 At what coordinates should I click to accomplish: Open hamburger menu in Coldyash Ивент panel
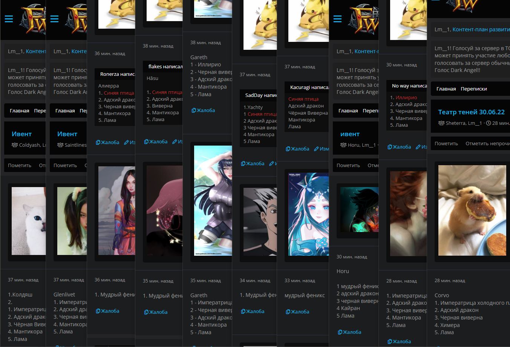coord(9,19)
